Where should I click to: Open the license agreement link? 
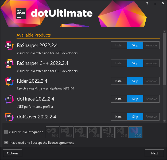point(61,143)
